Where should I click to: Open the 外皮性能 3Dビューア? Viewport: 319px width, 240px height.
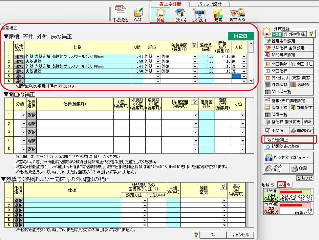pos(288,157)
